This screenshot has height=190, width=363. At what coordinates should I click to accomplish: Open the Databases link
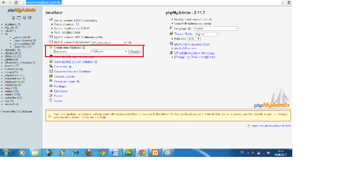[x=61, y=91]
